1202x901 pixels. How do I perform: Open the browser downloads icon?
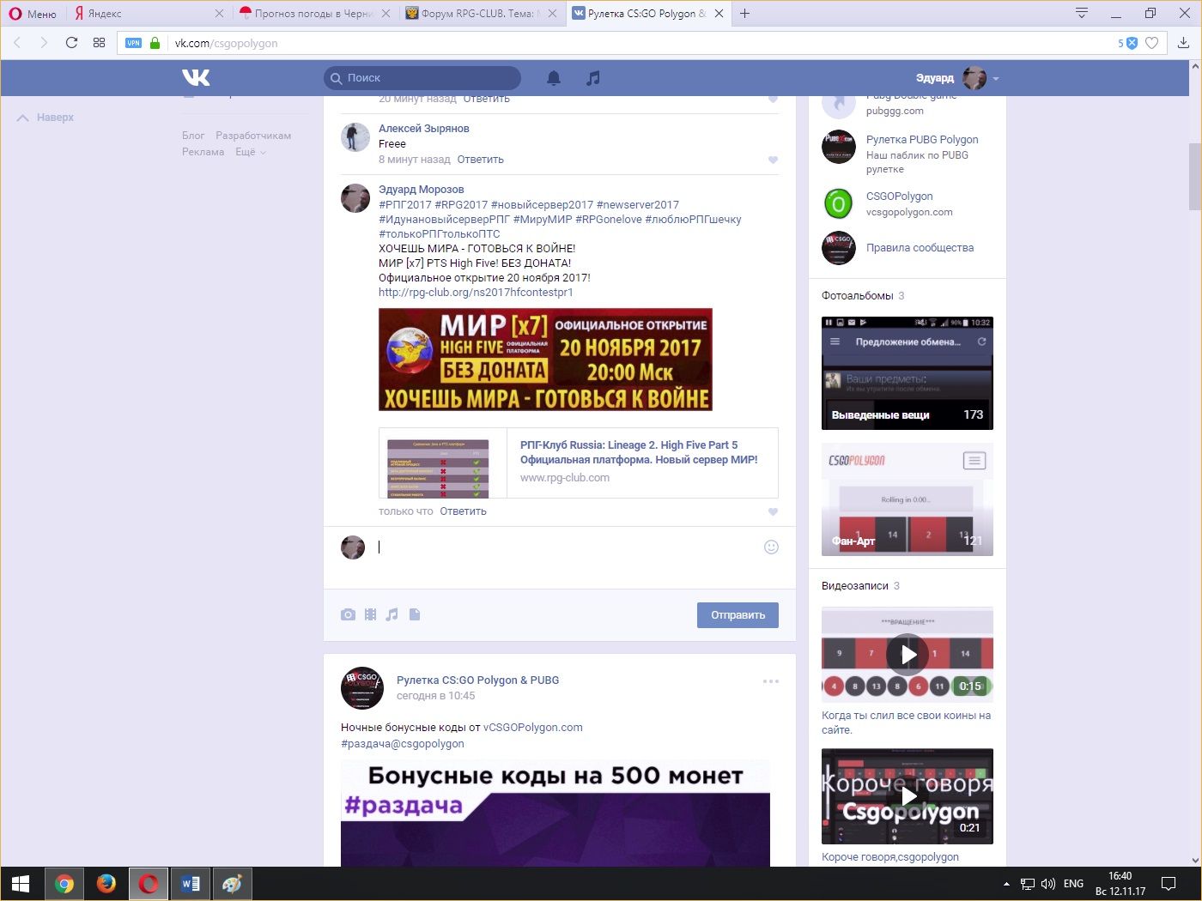point(1183,43)
